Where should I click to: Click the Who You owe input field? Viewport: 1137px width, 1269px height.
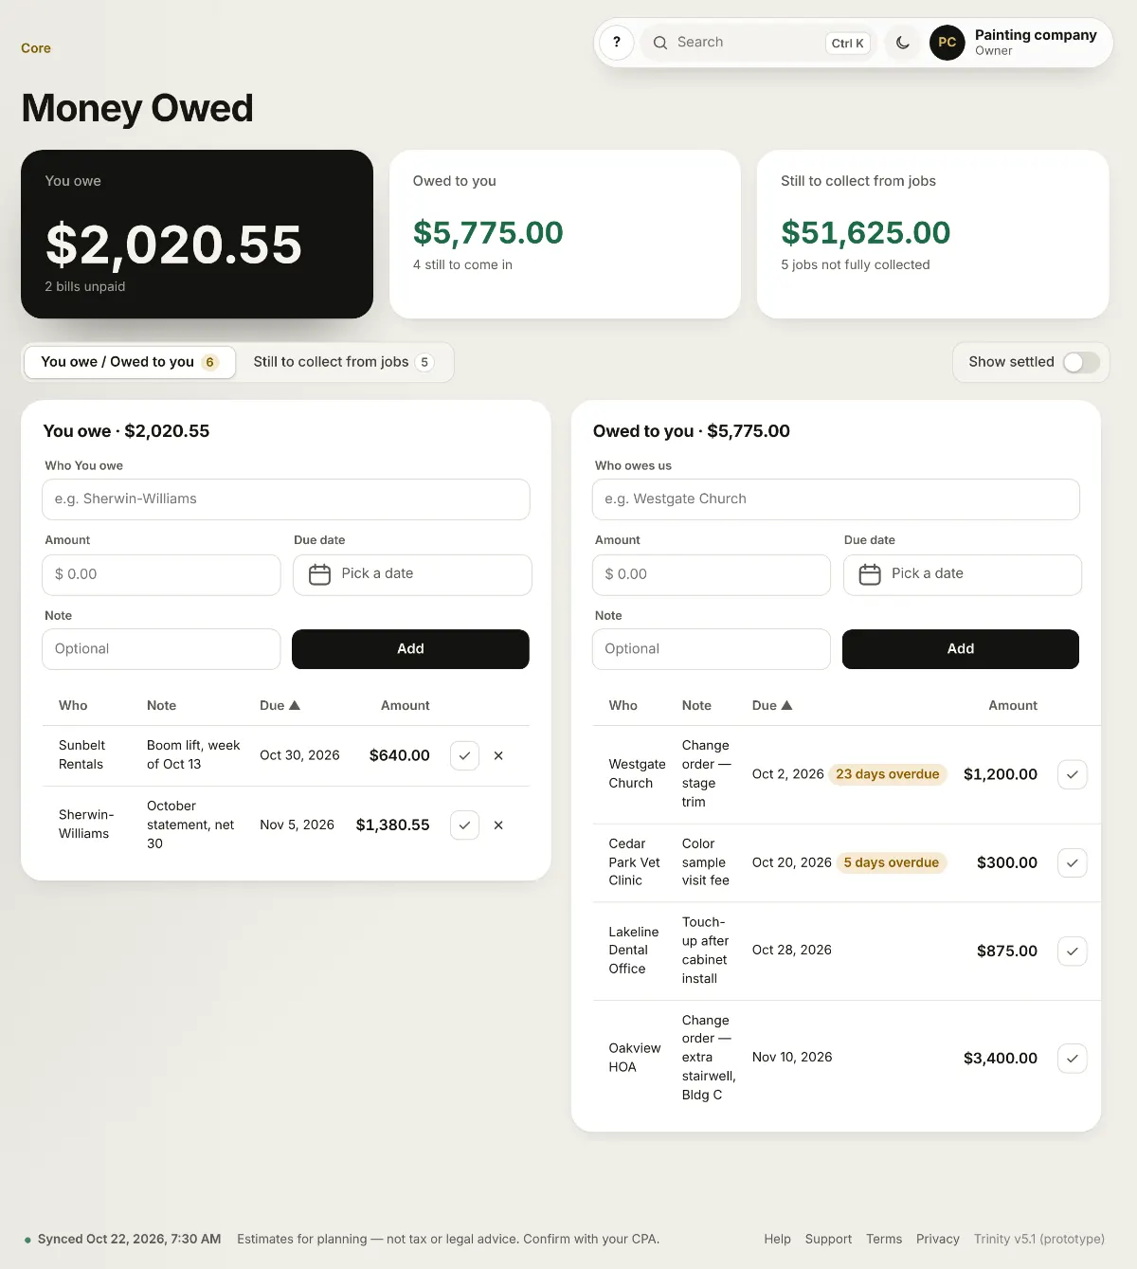coord(286,499)
